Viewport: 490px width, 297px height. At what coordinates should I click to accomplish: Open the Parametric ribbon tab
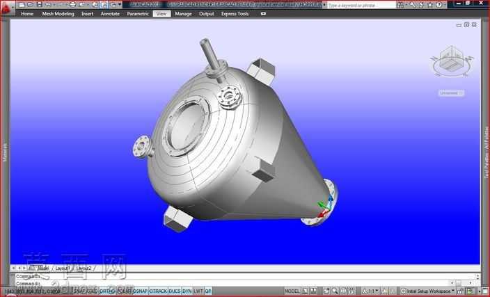138,14
